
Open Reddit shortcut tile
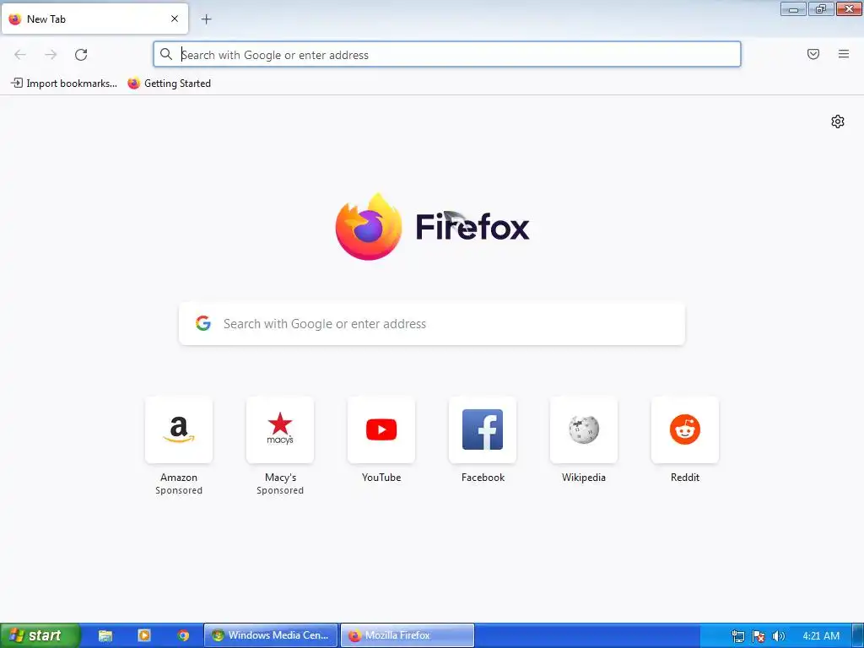[685, 429]
